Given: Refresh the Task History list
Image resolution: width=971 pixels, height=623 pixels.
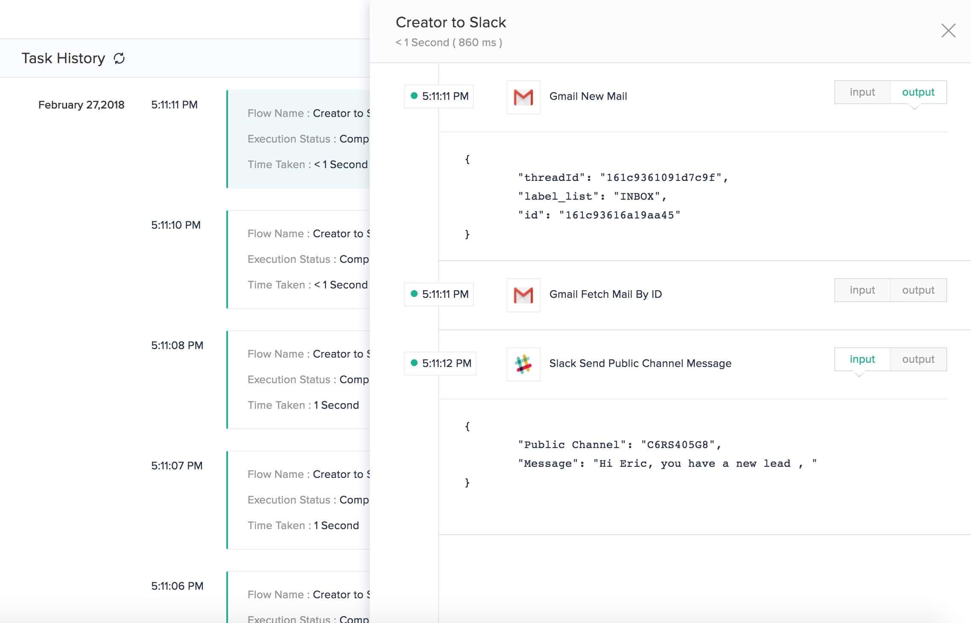Looking at the screenshot, I should [119, 58].
